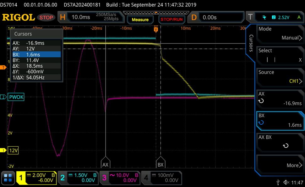Viewport: 305px width, 187px height.
Task: Click the STOP run status indicator
Action: tap(46, 18)
